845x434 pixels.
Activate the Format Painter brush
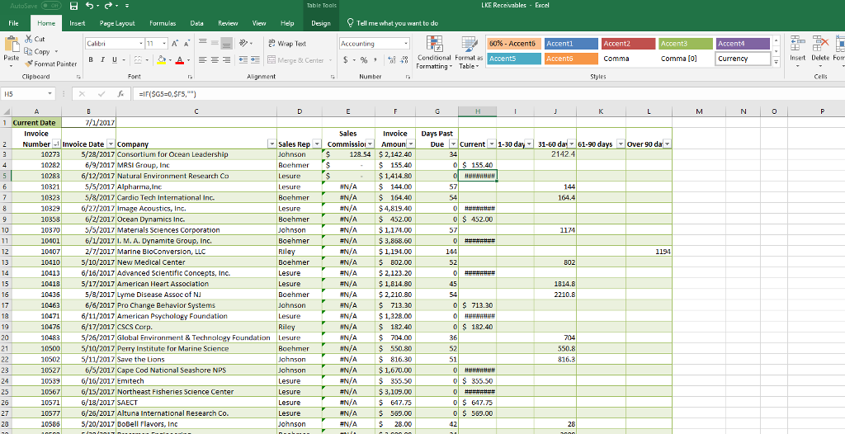point(29,64)
